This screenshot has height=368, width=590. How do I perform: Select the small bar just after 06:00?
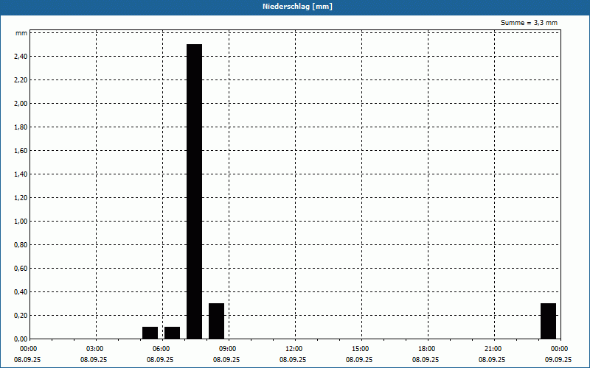tap(173, 333)
